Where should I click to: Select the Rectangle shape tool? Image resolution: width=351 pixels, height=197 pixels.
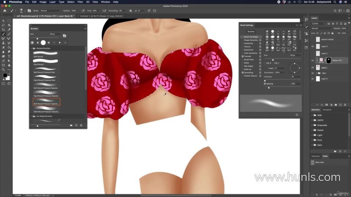pyautogui.click(x=3, y=65)
